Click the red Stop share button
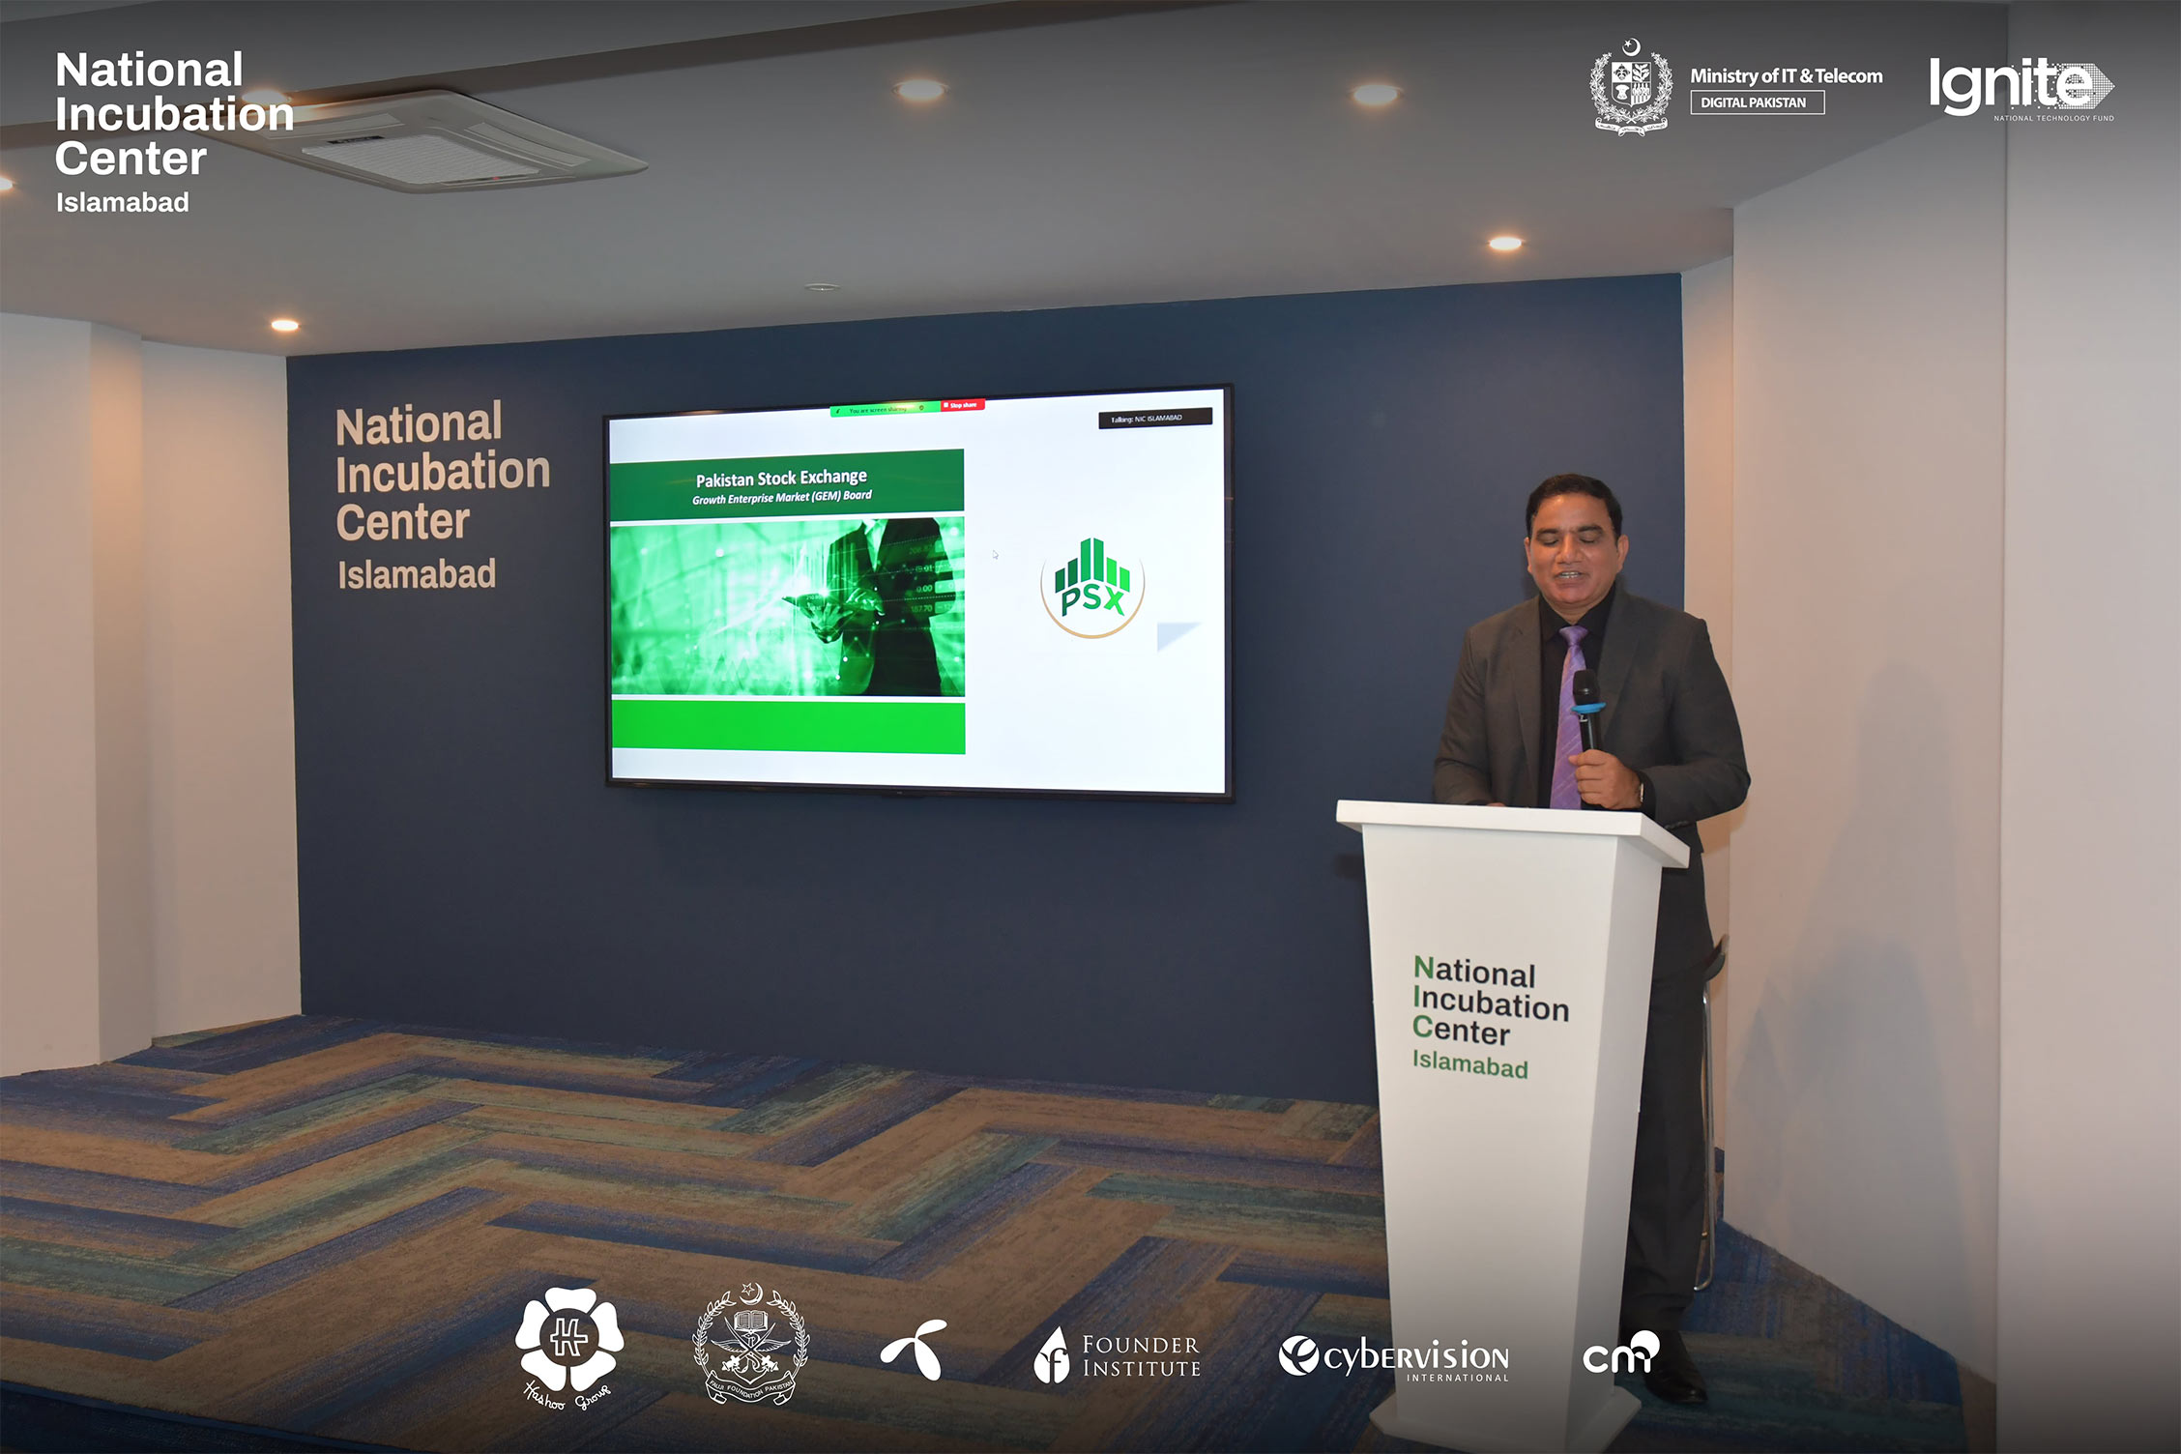Image resolution: width=2181 pixels, height=1454 pixels. point(963,406)
